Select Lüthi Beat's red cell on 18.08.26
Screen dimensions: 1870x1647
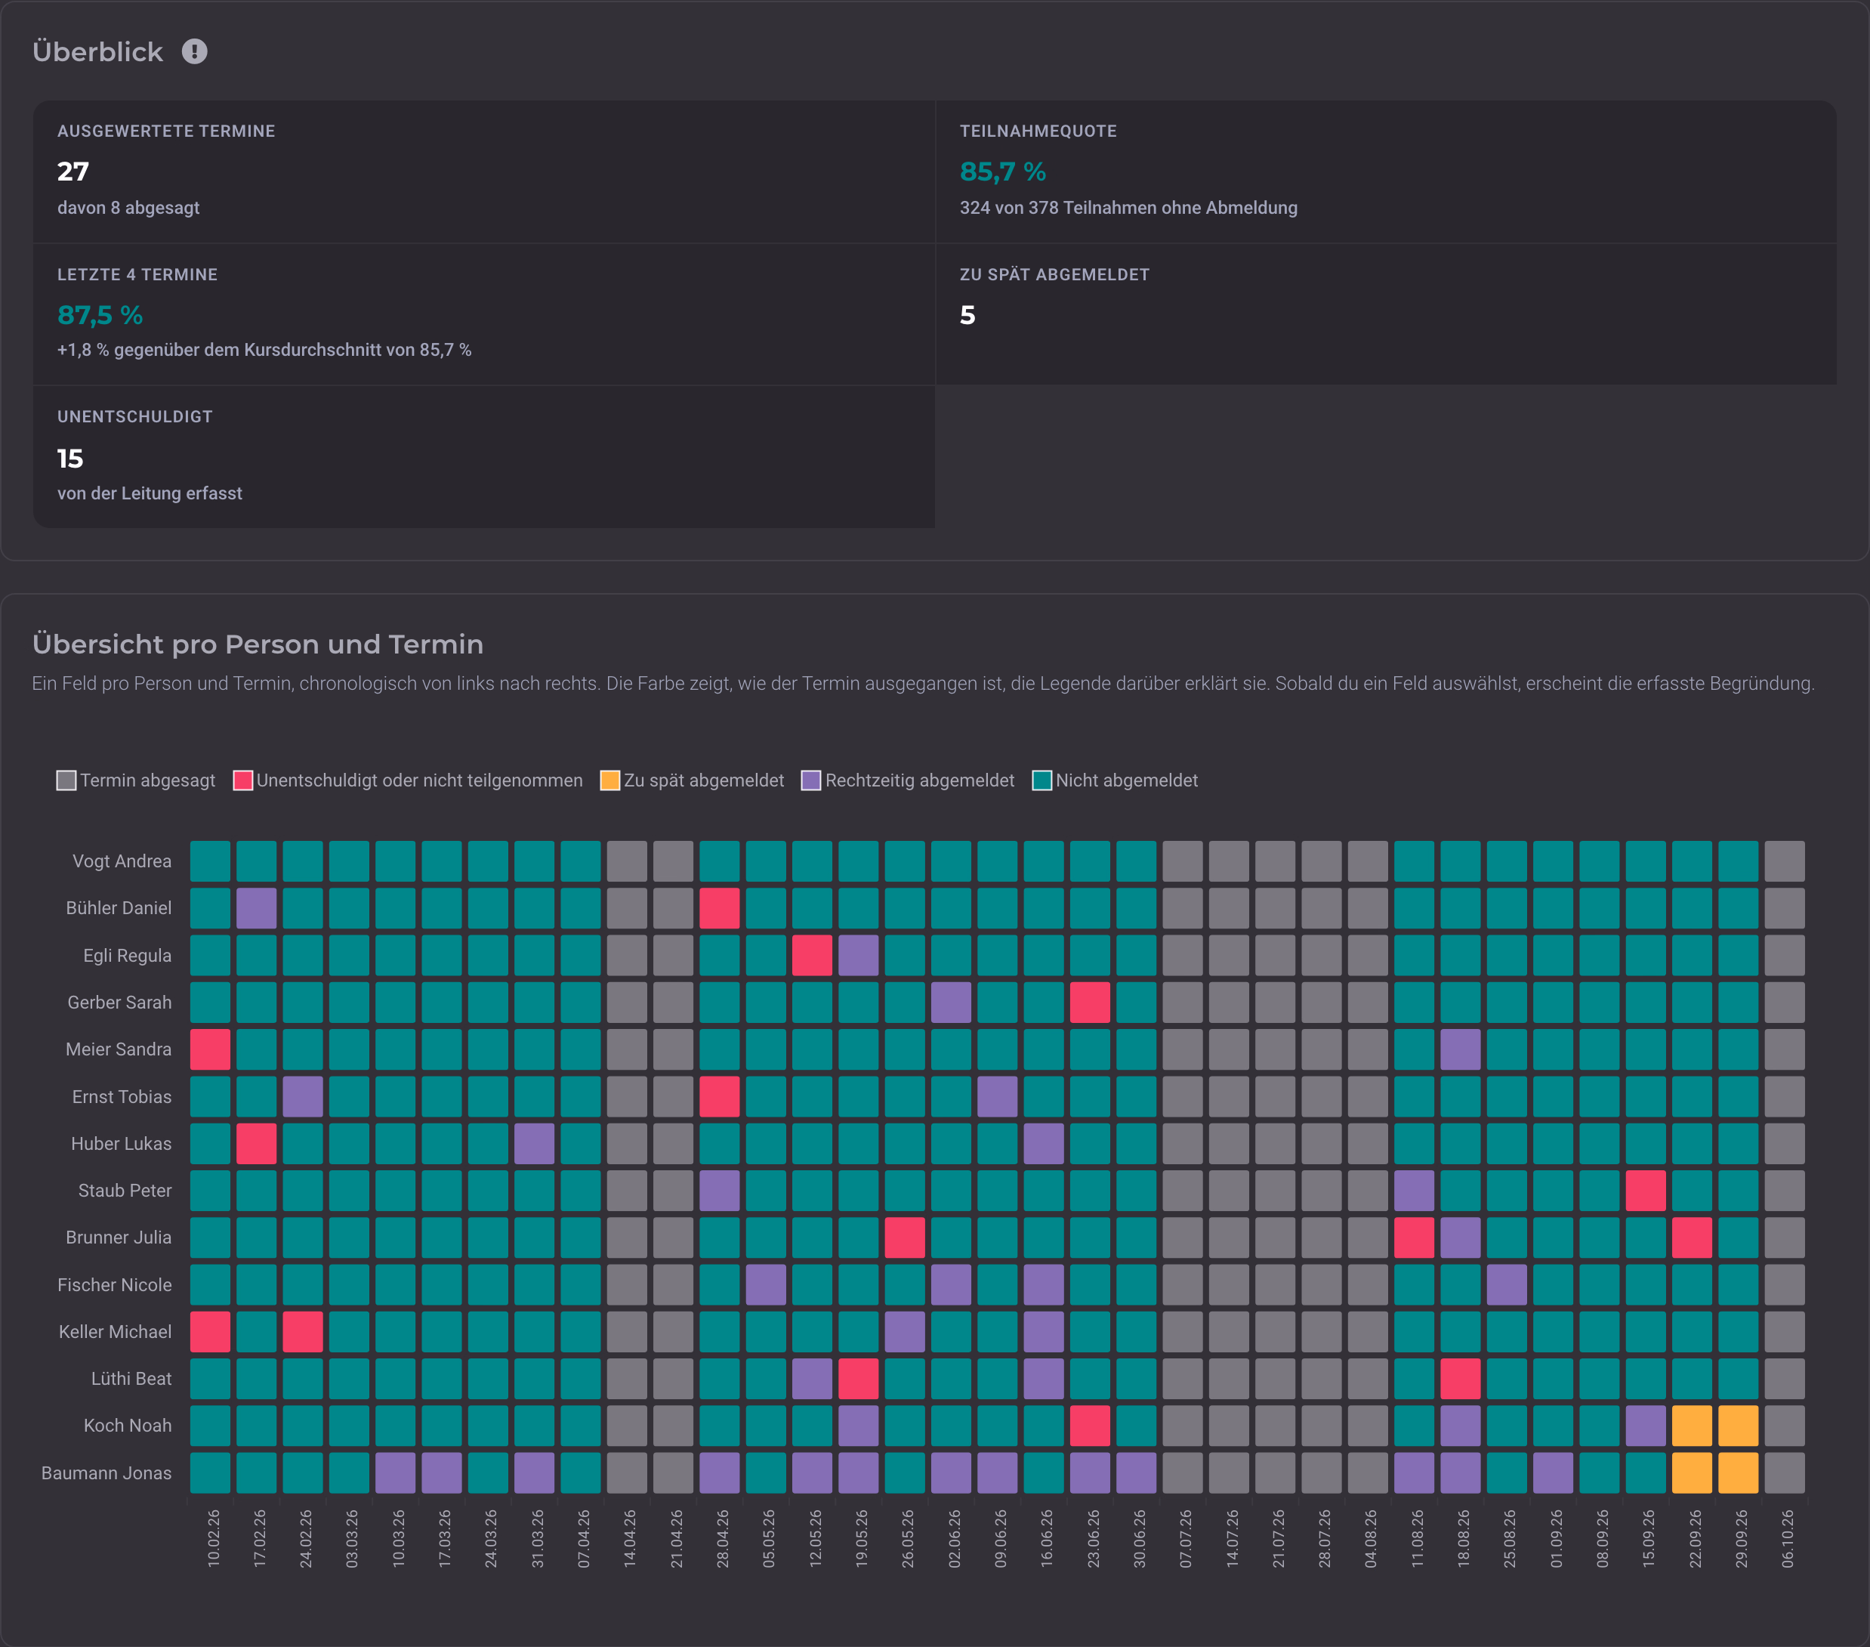[1460, 1379]
